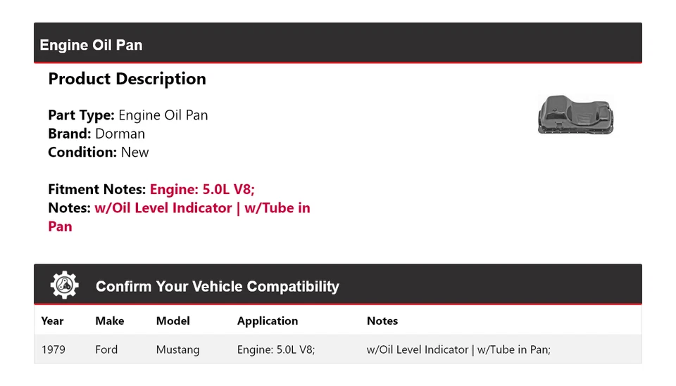Click the red Engine: 5.0L V8 fitment note

(201, 189)
